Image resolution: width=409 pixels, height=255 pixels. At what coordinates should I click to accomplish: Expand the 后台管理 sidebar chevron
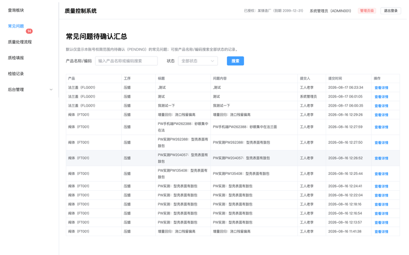point(51,90)
